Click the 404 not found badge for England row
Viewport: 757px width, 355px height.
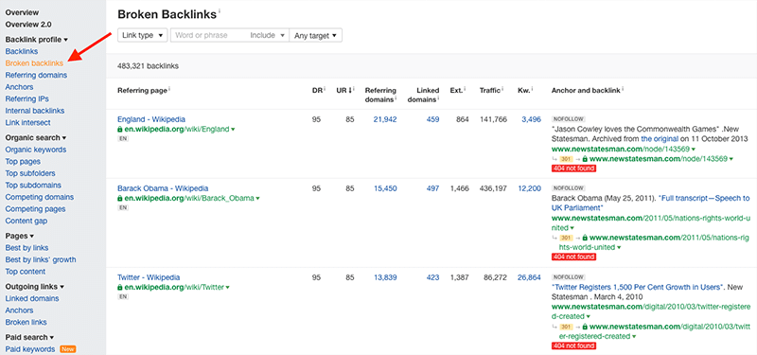click(573, 169)
